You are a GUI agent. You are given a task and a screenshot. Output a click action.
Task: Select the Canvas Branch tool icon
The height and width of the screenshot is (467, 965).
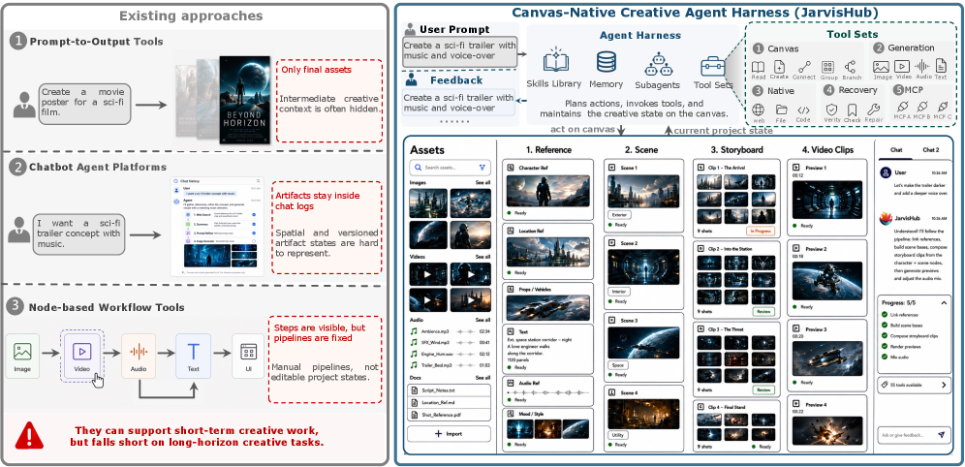click(851, 67)
